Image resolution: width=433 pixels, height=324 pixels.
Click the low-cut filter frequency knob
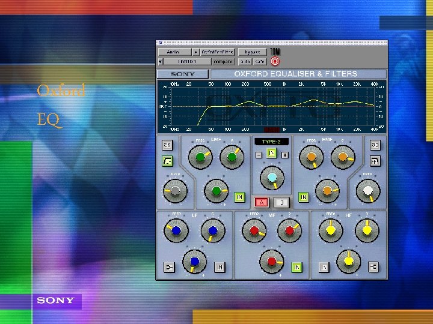pyautogui.click(x=175, y=191)
